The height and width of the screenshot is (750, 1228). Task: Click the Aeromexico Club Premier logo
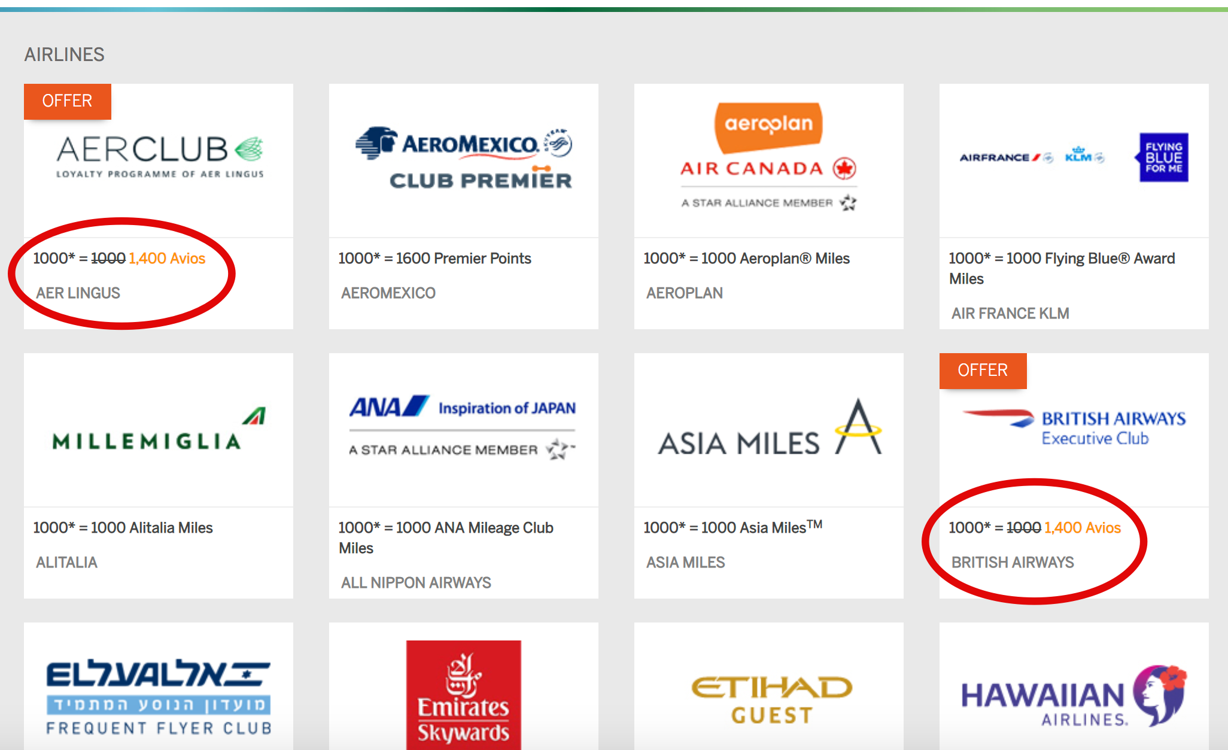pyautogui.click(x=464, y=158)
